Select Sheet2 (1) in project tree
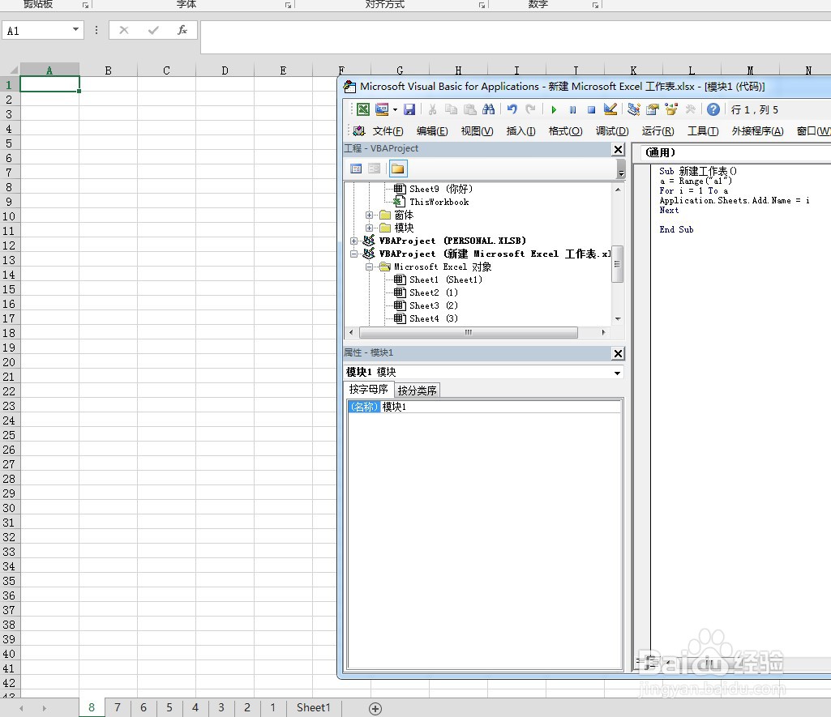 pos(434,292)
